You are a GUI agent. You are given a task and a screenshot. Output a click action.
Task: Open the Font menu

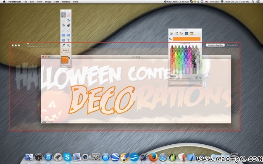57,2
